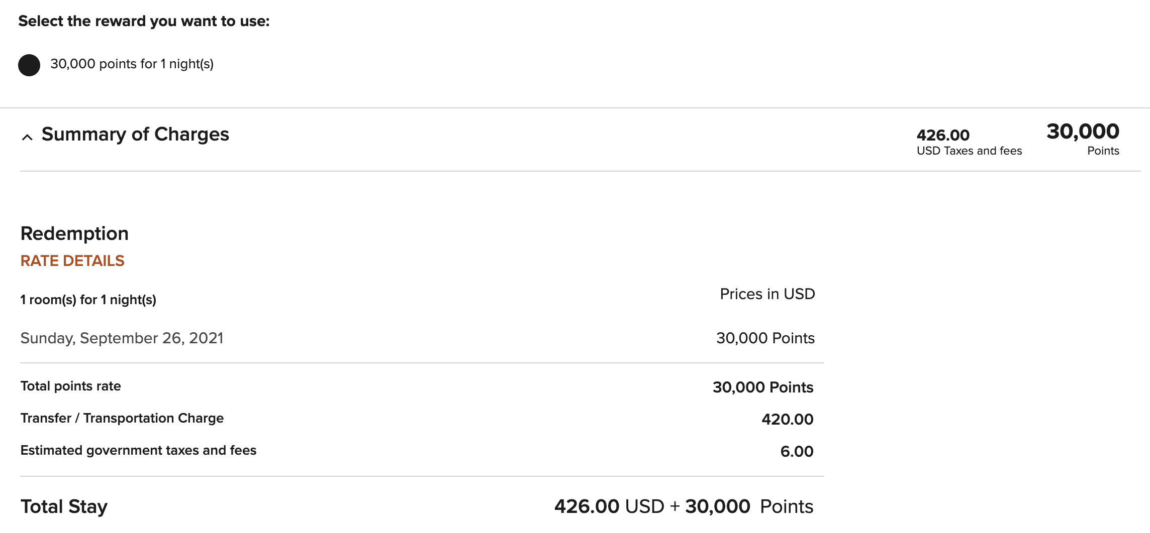Screen dimensions: 1150x533
Task: Click the 426.00 USD + 30,000 Points total
Action: 684,507
